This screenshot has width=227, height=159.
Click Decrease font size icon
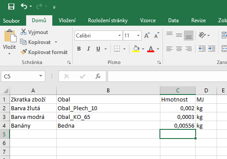tap(157, 35)
